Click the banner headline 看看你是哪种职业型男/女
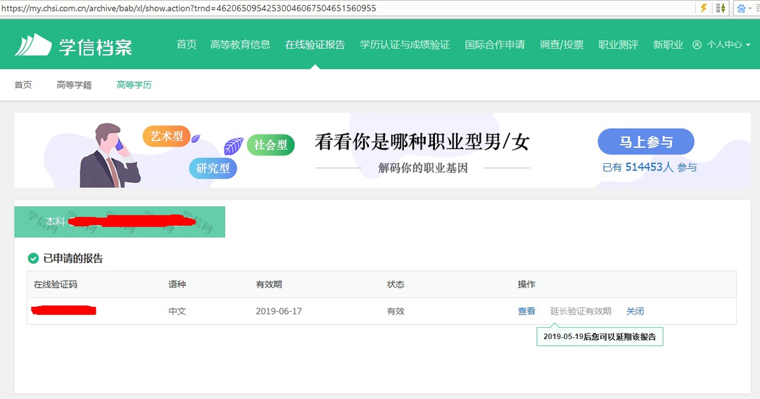This screenshot has width=760, height=399. (x=422, y=142)
